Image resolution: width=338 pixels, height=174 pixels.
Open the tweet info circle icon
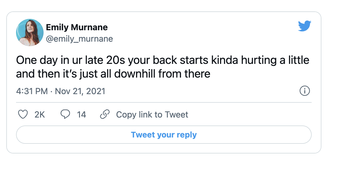pyautogui.click(x=304, y=91)
